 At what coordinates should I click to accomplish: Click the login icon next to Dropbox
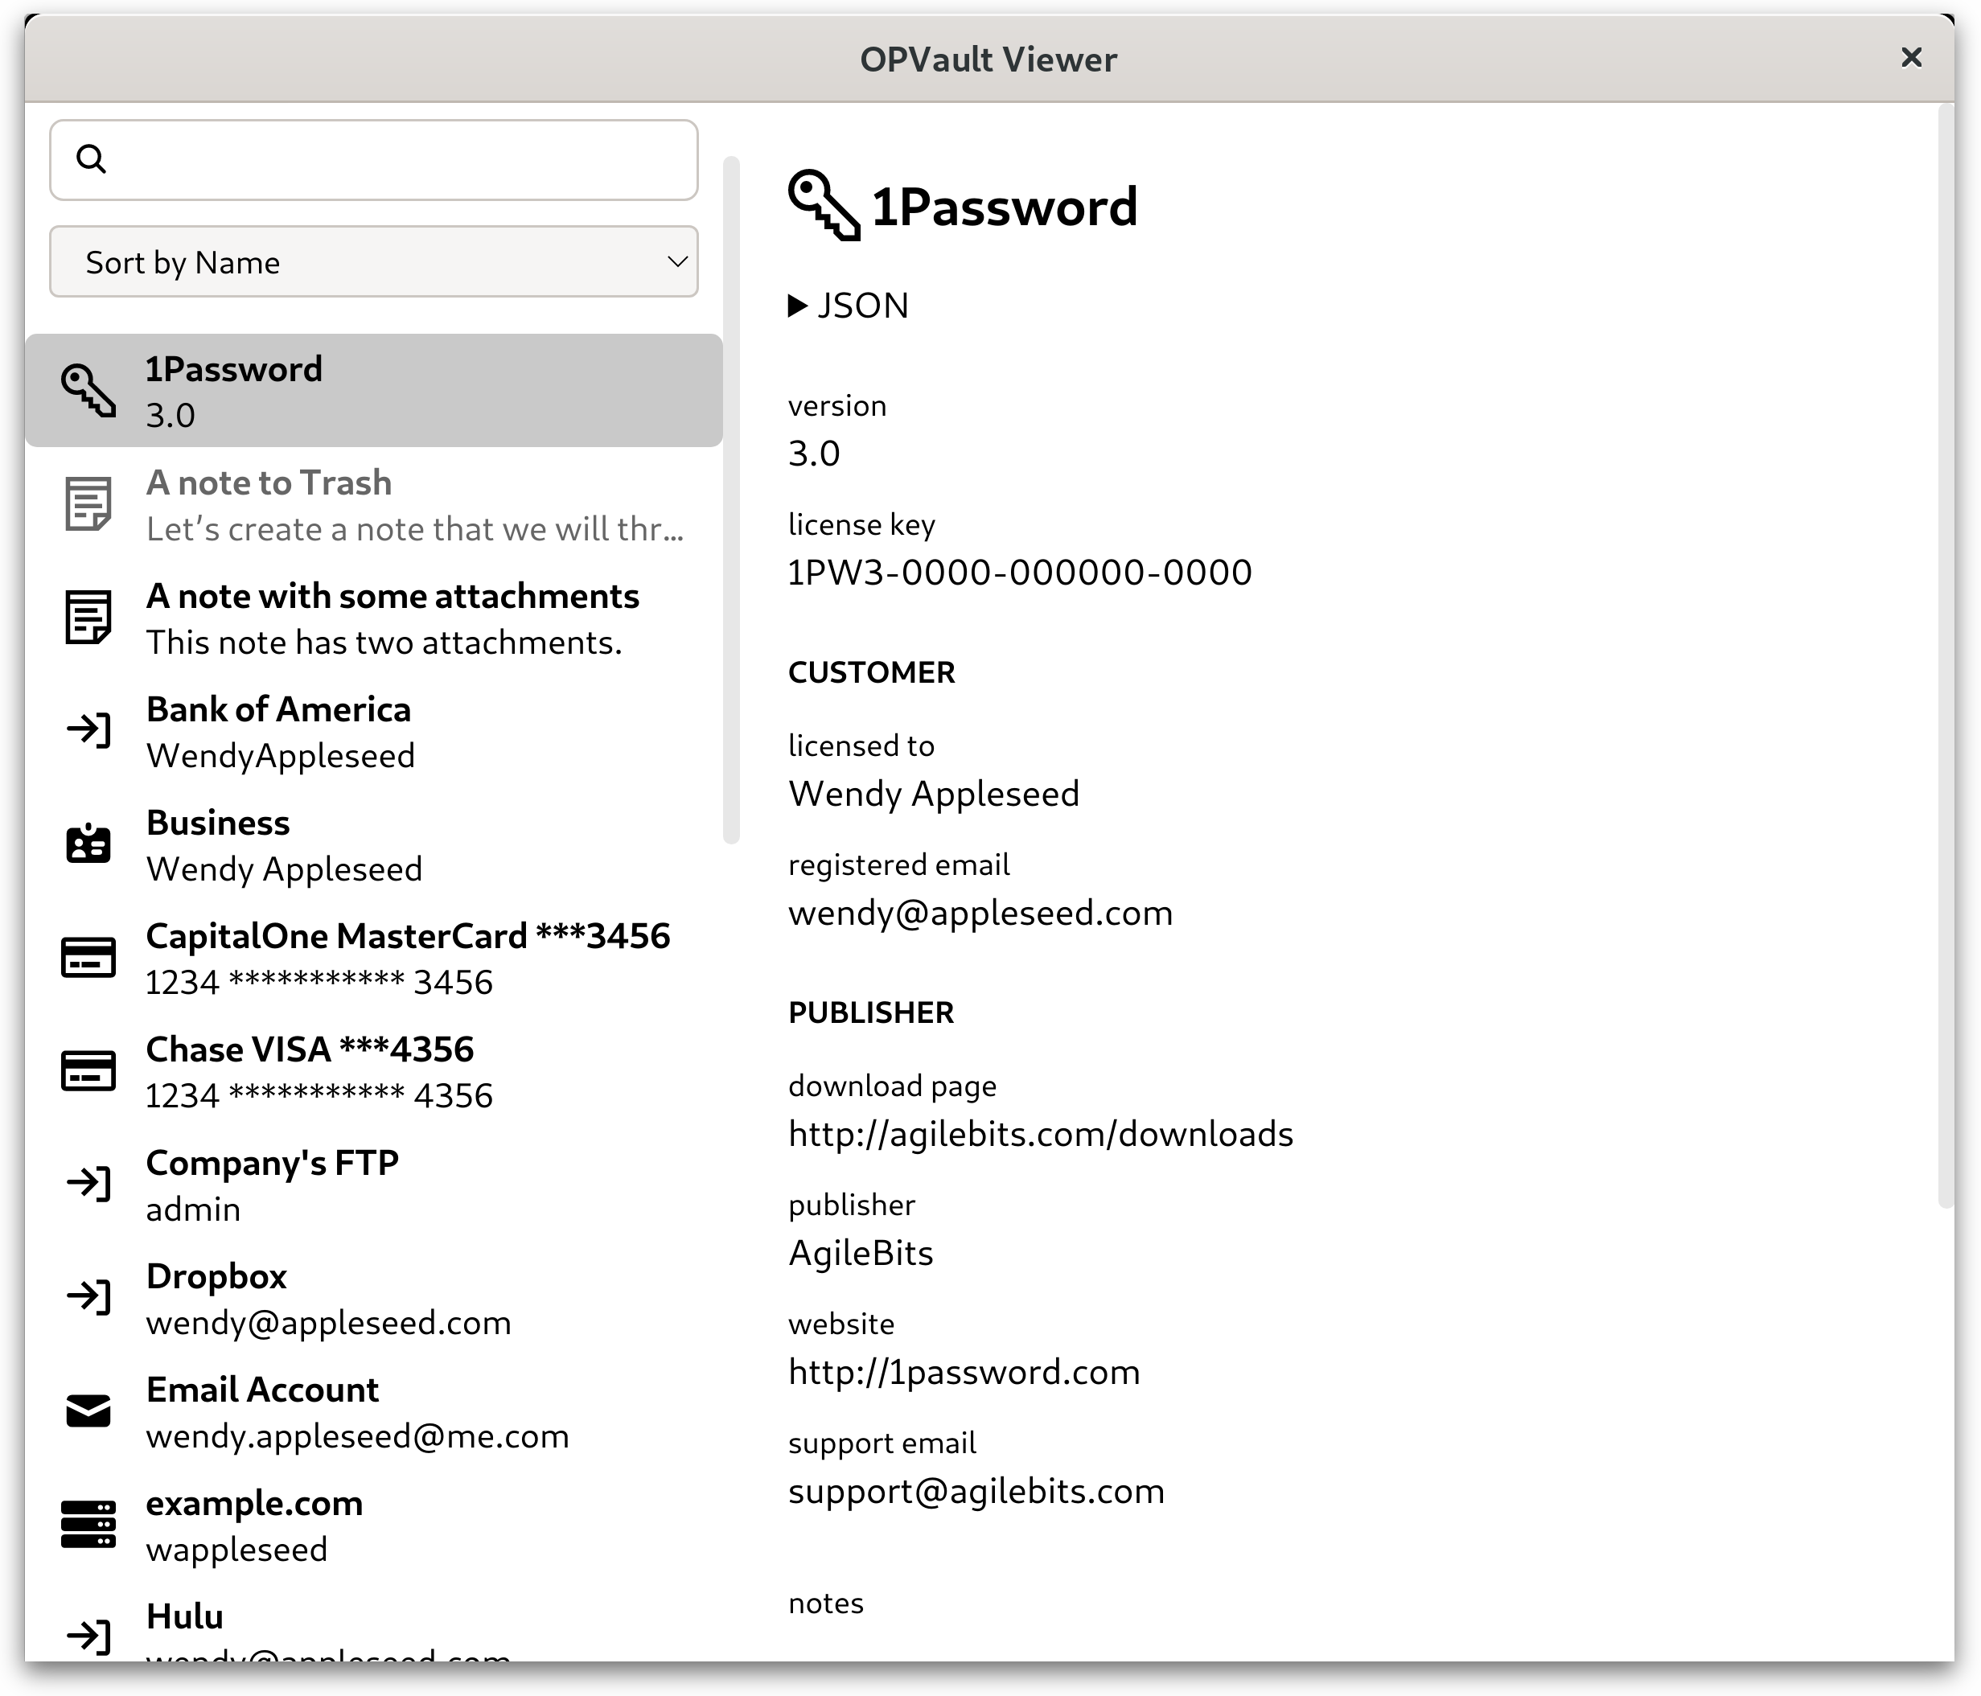(89, 1296)
